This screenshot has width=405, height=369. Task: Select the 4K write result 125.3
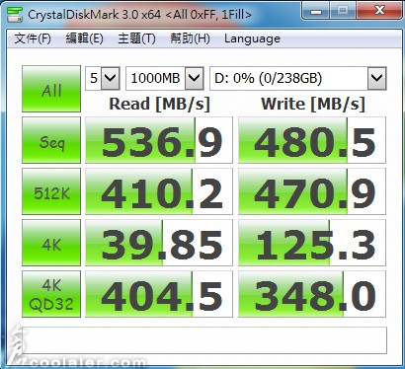tap(312, 243)
